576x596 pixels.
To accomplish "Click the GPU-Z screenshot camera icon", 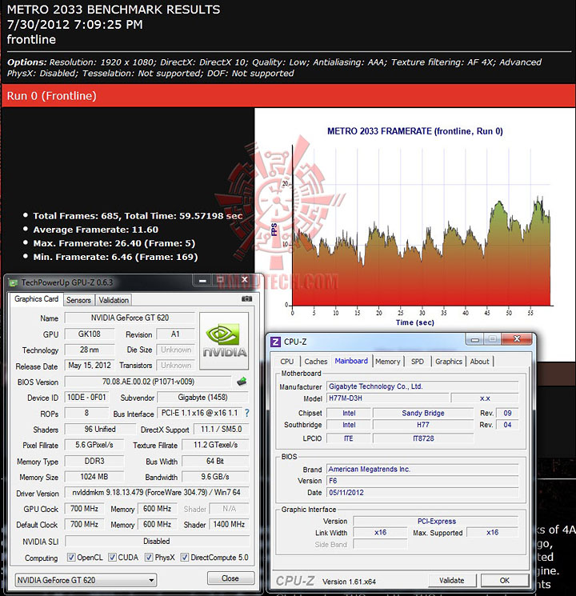I will [246, 299].
